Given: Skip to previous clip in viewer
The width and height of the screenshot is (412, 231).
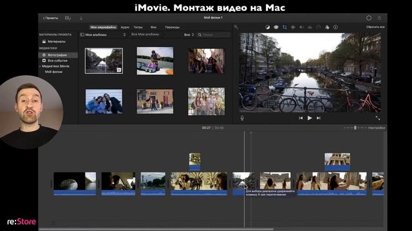Looking at the screenshot, I should pos(301,118).
